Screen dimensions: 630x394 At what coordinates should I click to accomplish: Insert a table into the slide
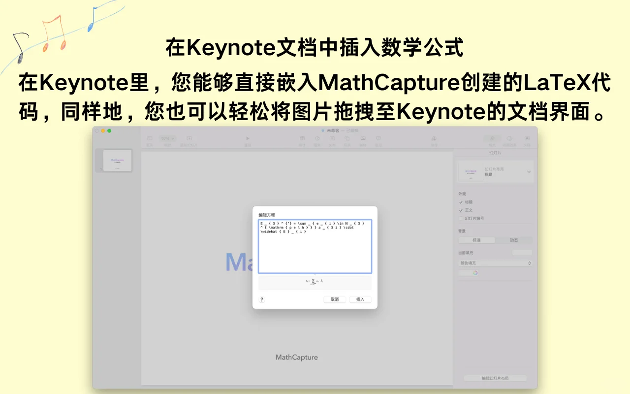(x=302, y=138)
